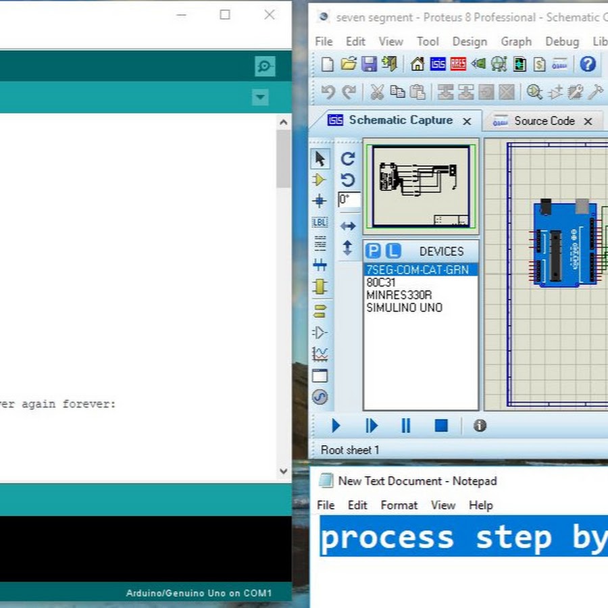The height and width of the screenshot is (608, 608).
Task: Flip horizontally with the X-Mirror arrow
Action: pos(348,226)
